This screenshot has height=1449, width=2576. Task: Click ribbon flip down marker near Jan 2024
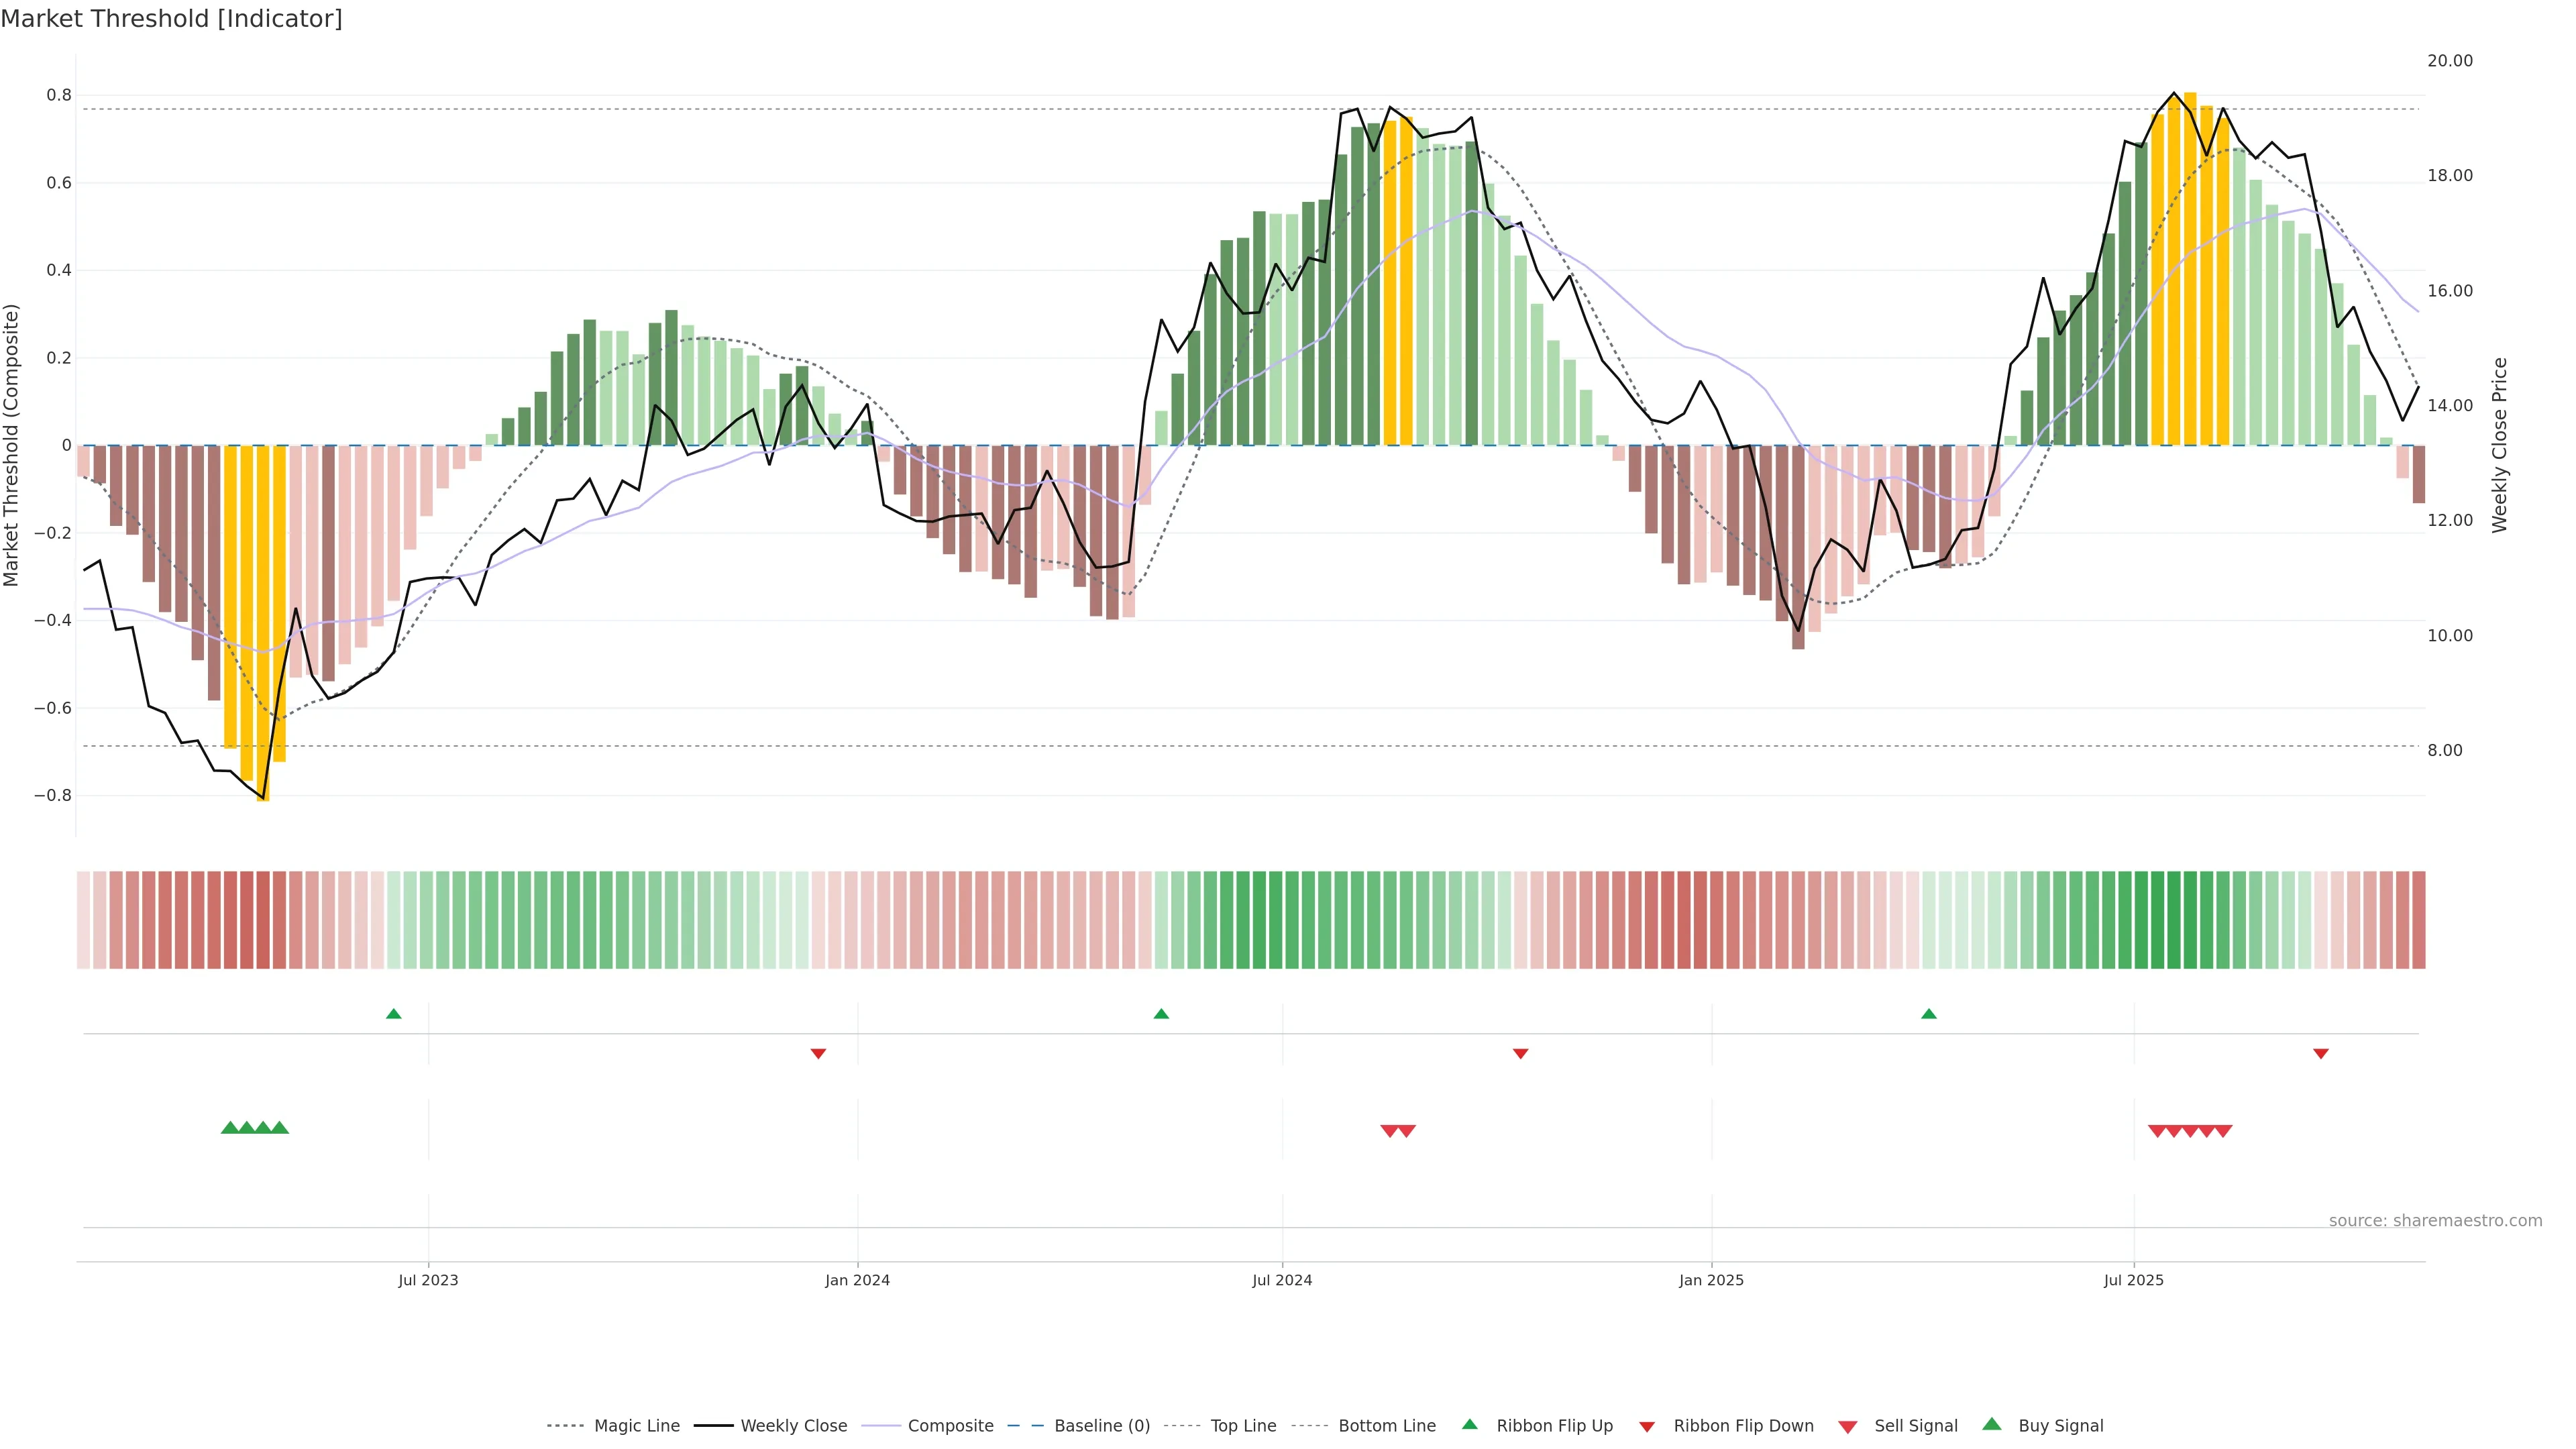click(x=818, y=1053)
